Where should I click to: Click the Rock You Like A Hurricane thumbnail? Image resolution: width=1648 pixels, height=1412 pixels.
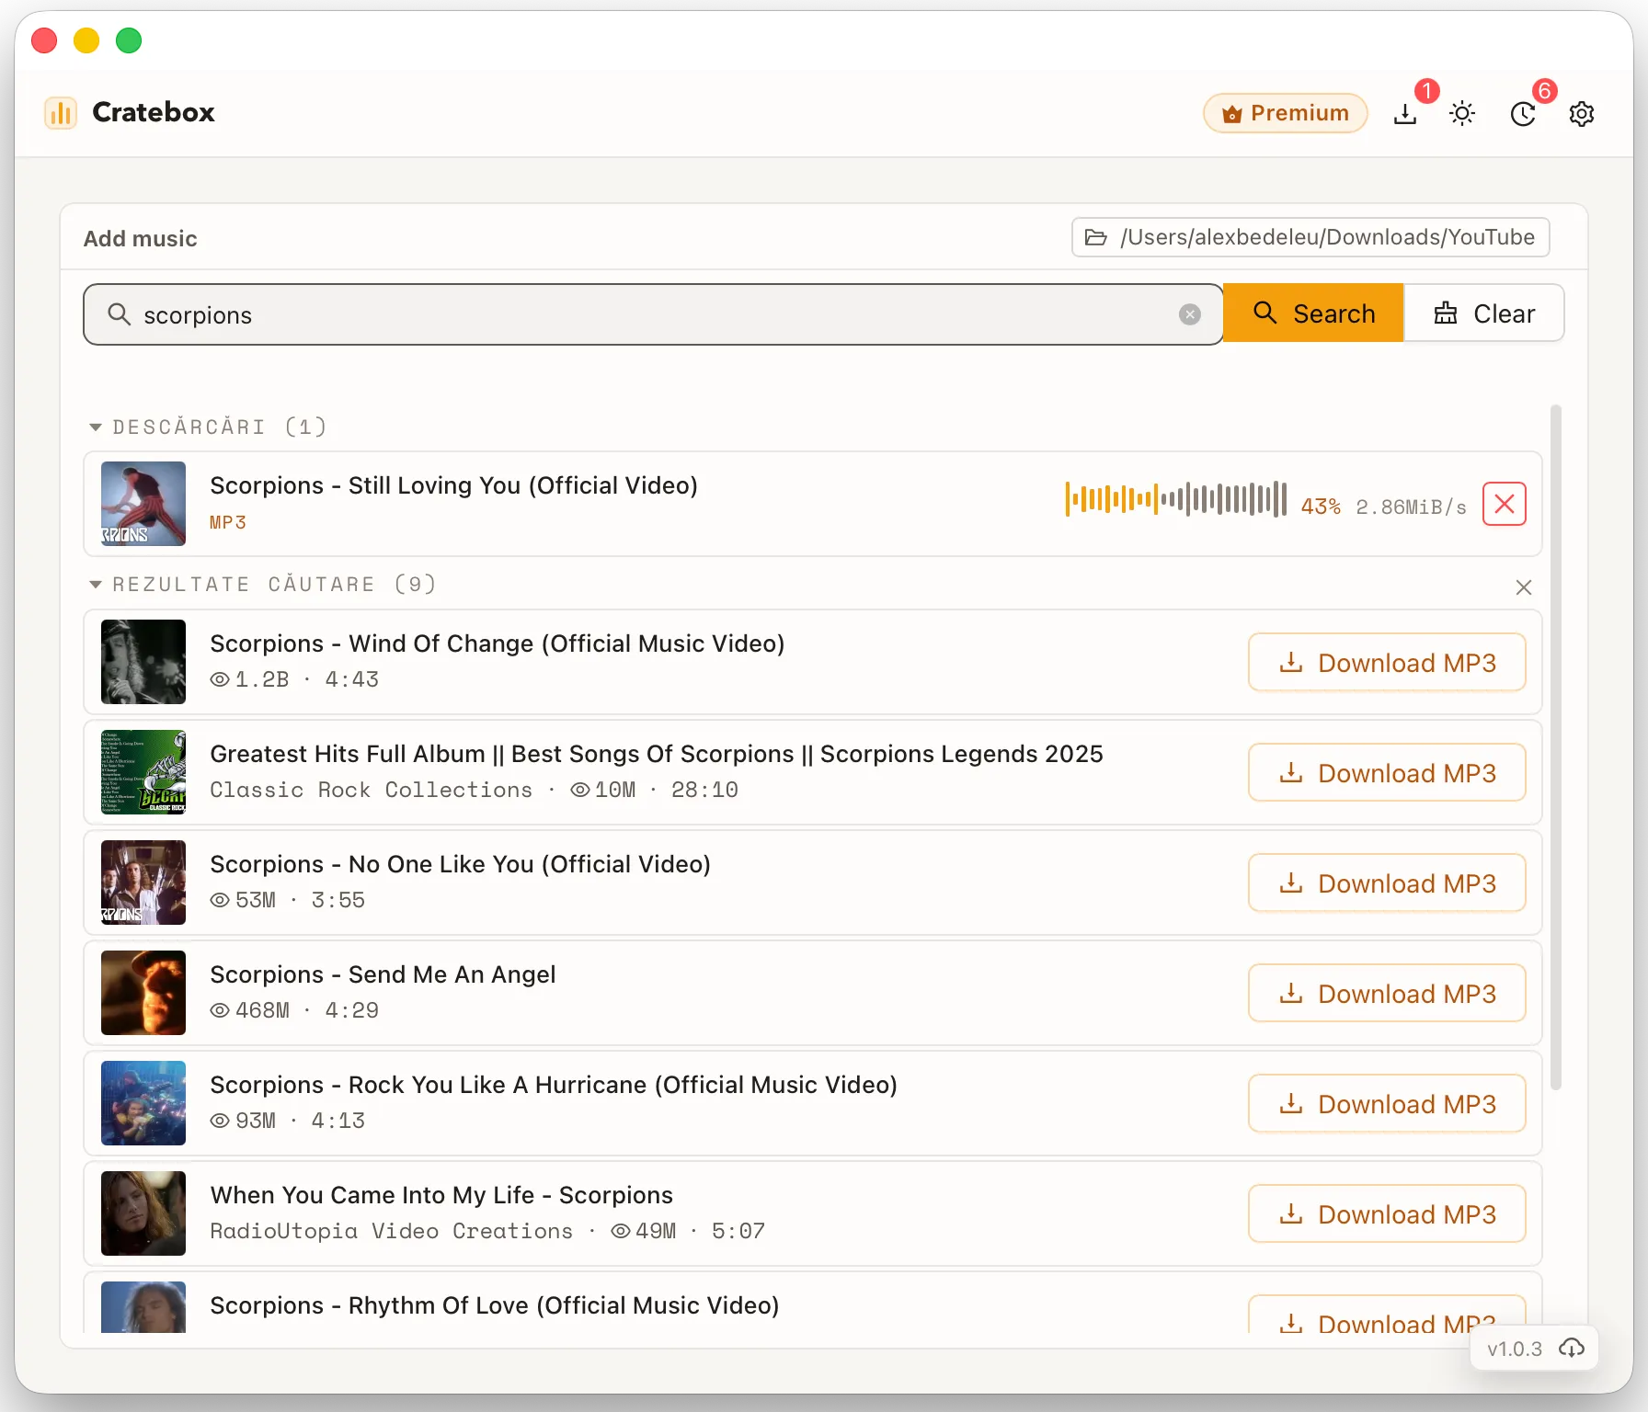tap(143, 1103)
